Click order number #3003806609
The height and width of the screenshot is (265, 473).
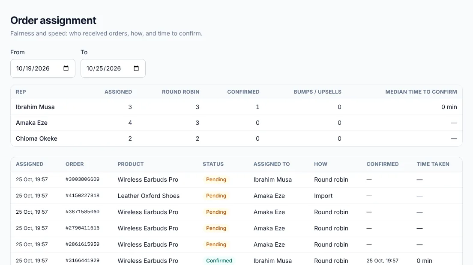(x=82, y=179)
